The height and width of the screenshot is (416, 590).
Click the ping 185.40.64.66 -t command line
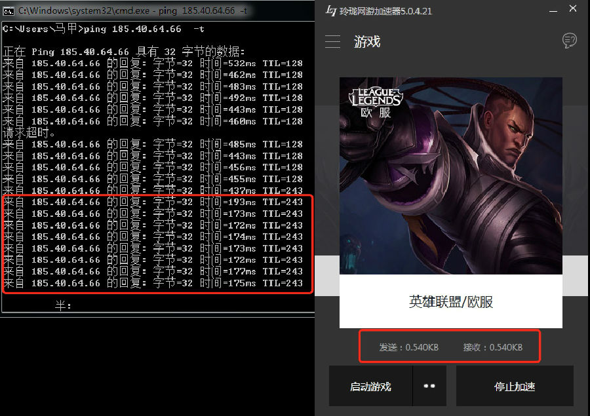pyautogui.click(x=104, y=29)
